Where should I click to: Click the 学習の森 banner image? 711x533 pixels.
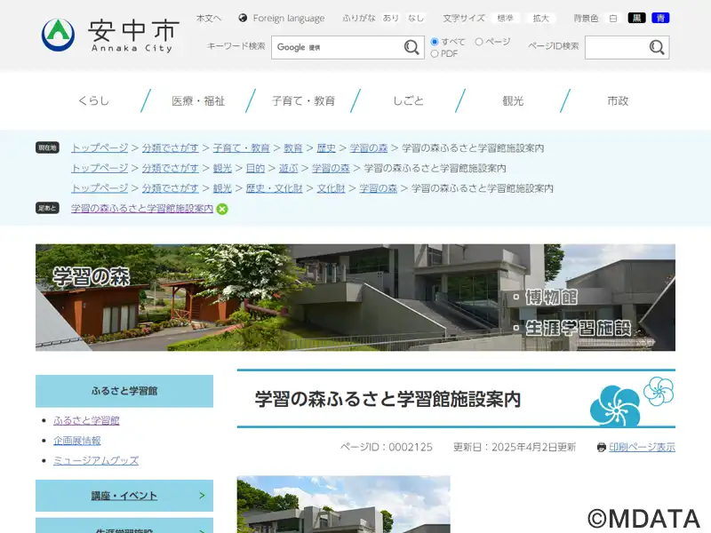click(x=355, y=298)
